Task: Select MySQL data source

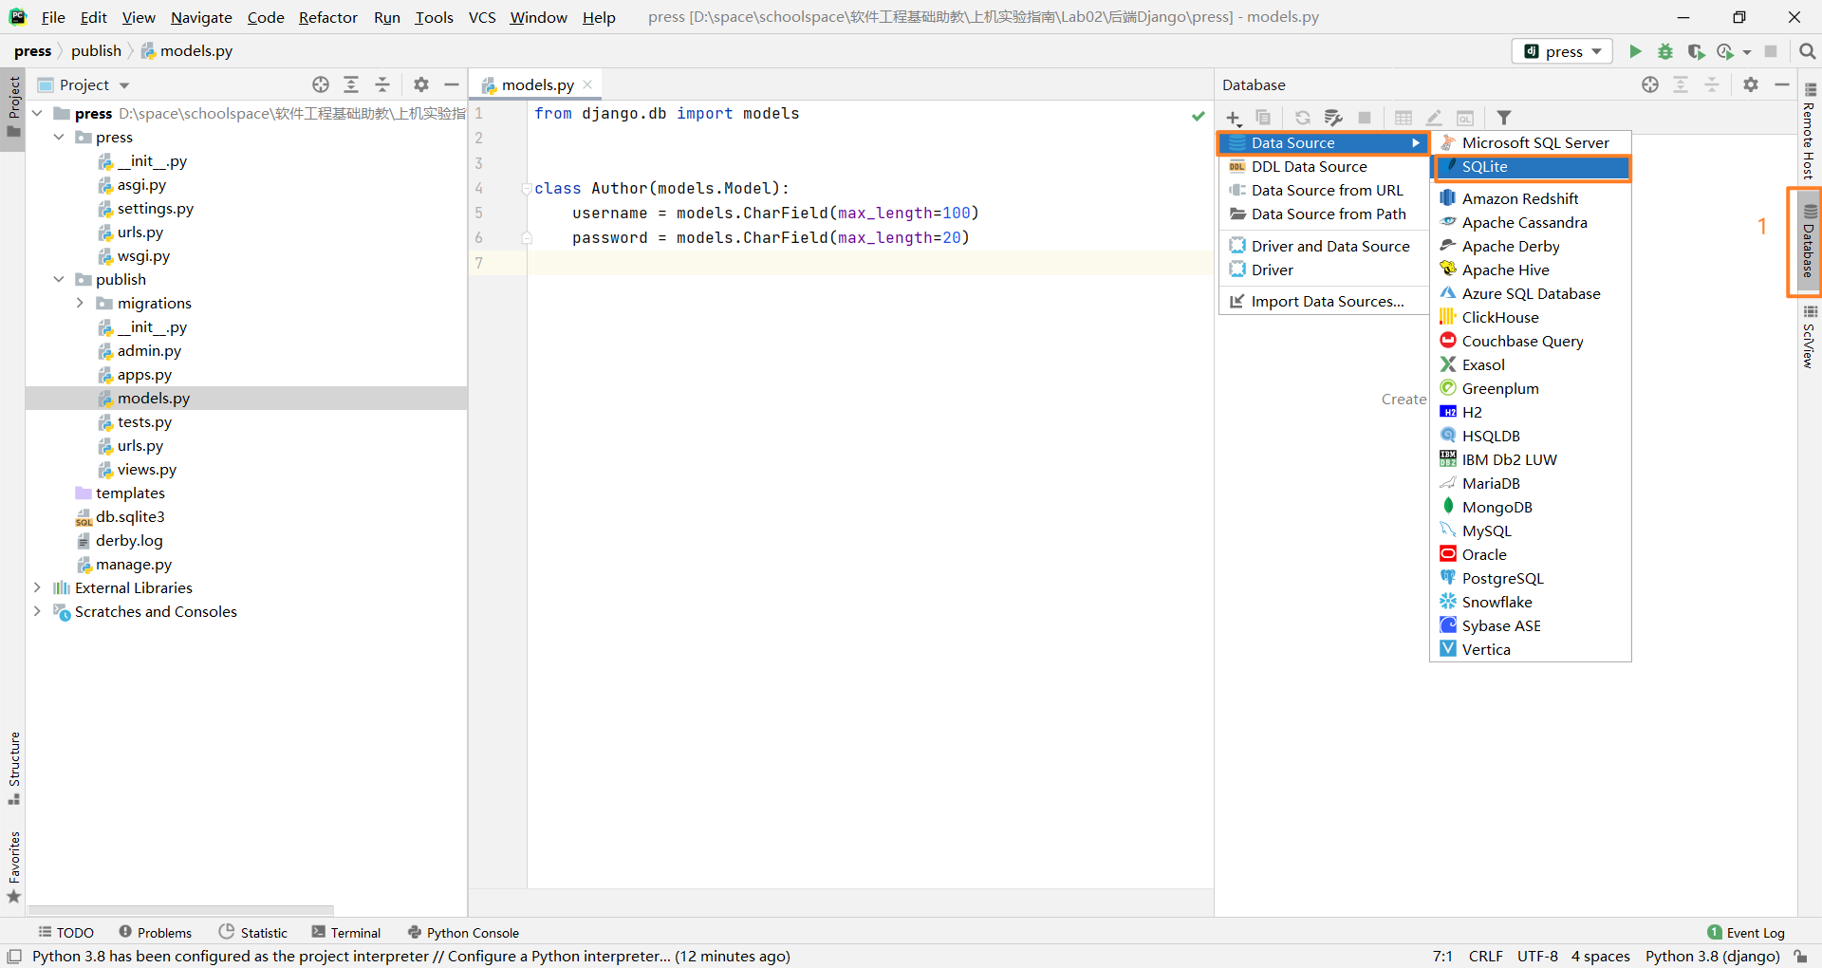Action: (x=1532, y=531)
